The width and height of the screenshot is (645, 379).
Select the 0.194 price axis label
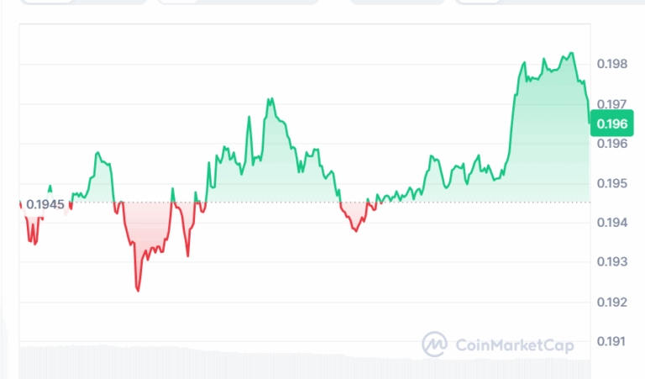611,223
